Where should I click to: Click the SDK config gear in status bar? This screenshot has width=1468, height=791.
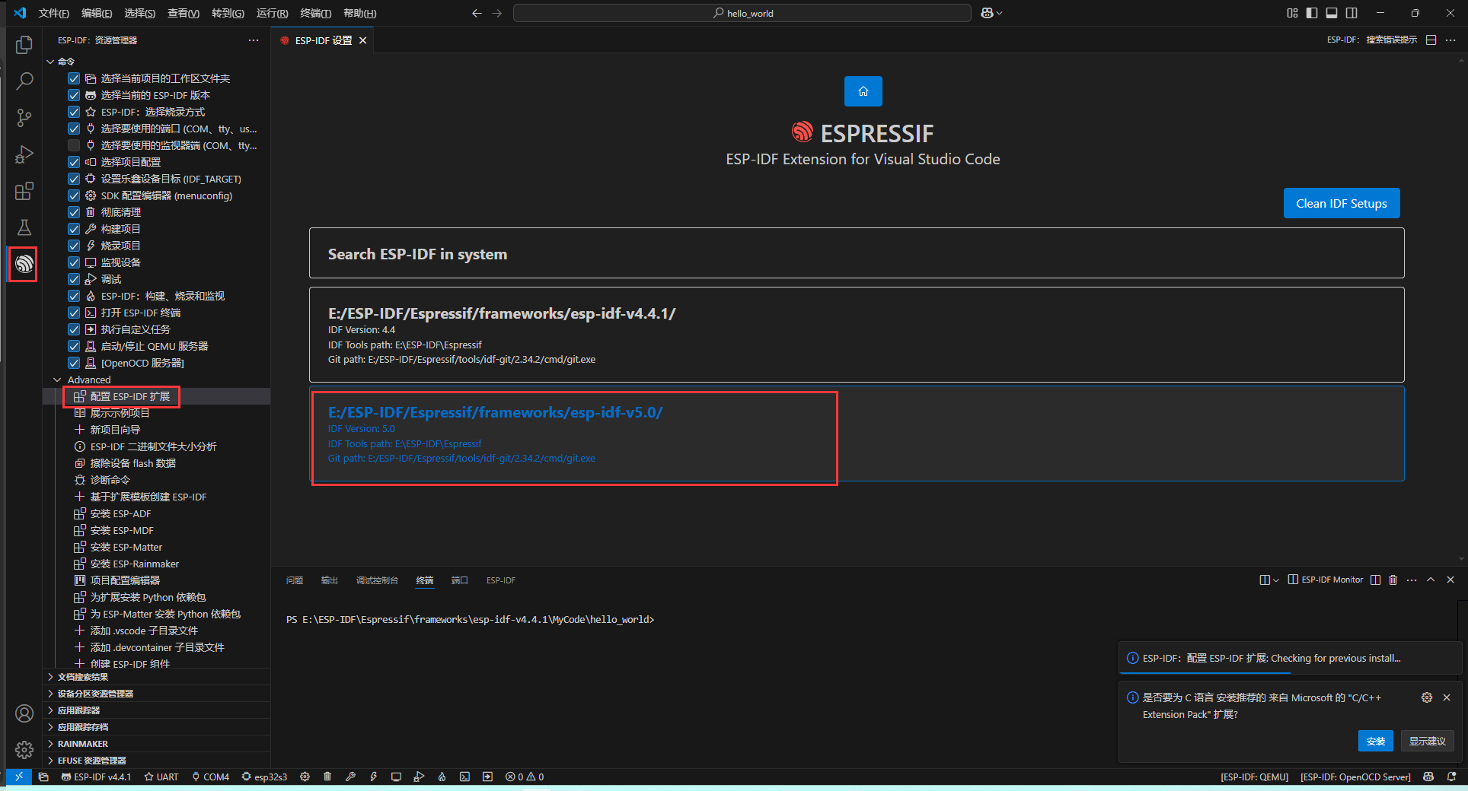point(305,777)
